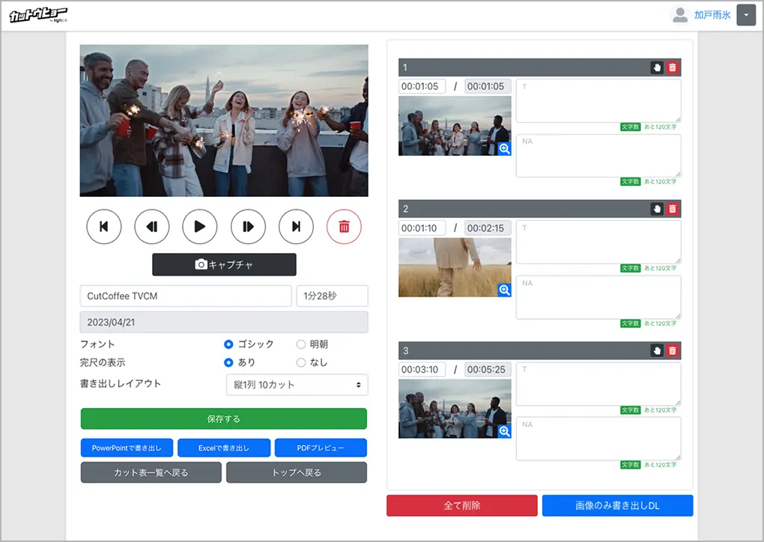Image resolution: width=764 pixels, height=542 pixels.
Task: Select the ゴシック font radio button
Action: click(x=229, y=344)
